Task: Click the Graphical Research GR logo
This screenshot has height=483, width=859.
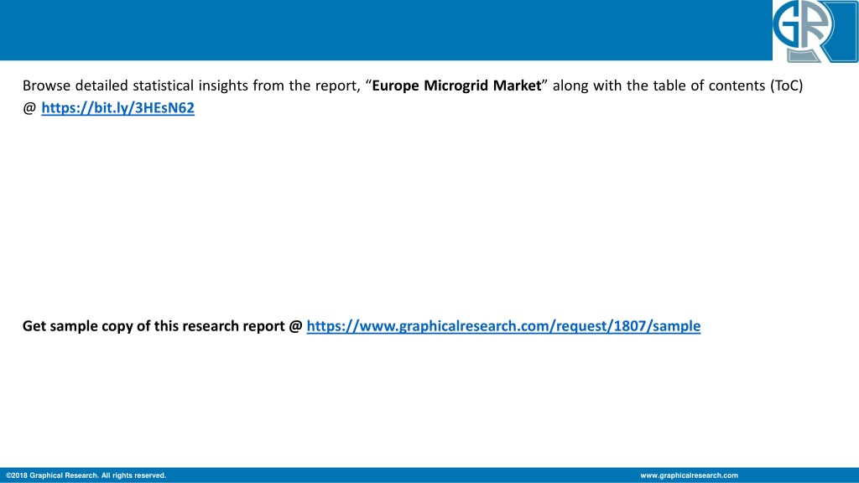Action: pyautogui.click(x=815, y=31)
